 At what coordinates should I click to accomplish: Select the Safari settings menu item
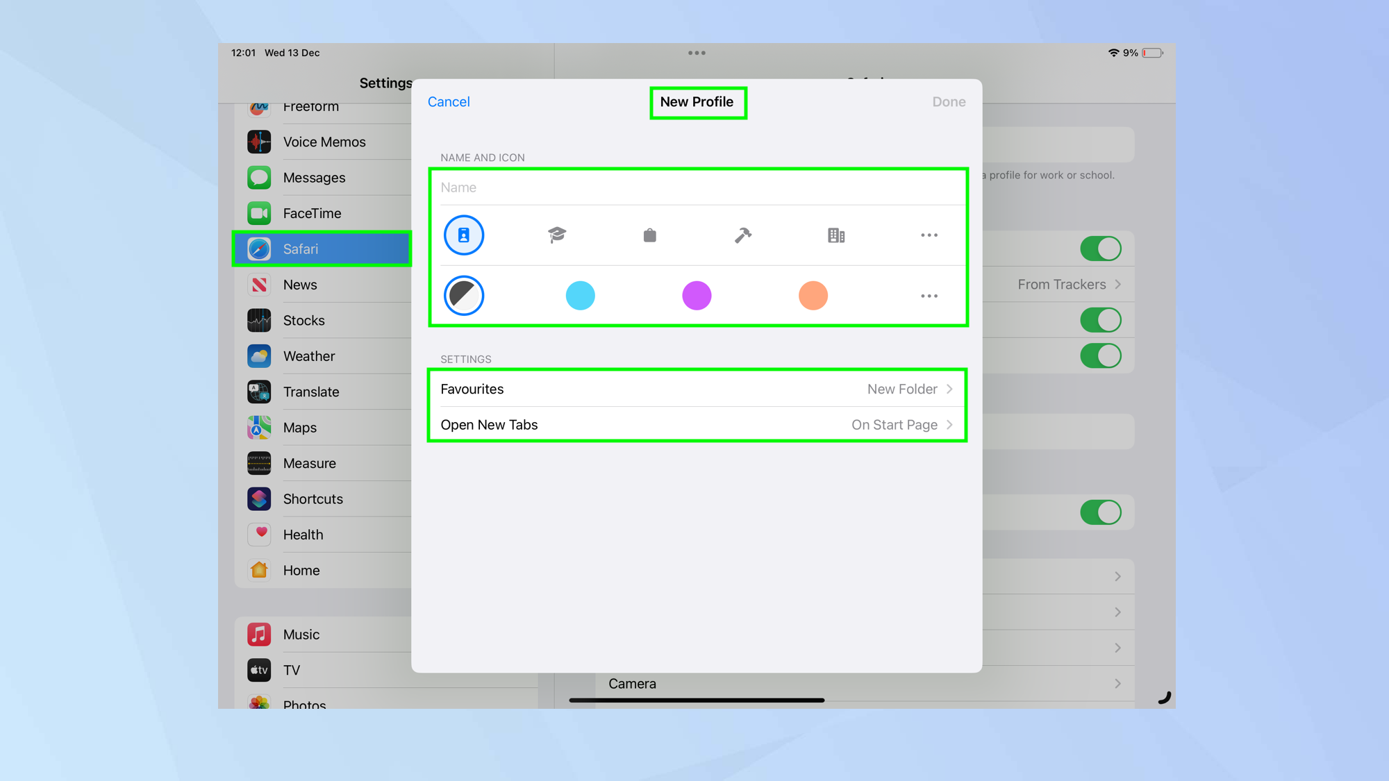point(322,249)
